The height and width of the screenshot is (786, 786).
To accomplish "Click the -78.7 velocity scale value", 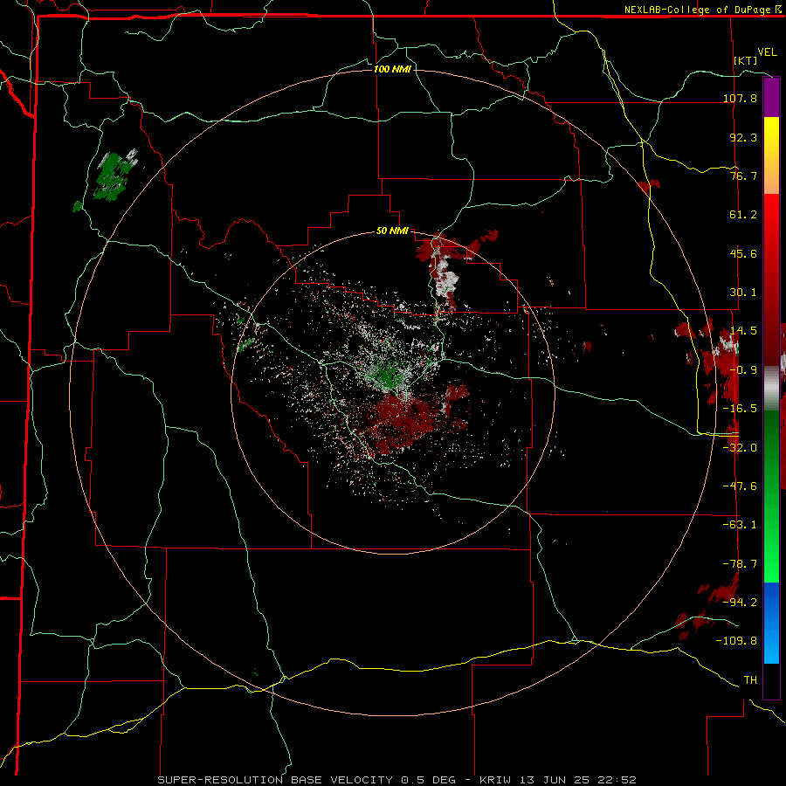I will pos(740,564).
